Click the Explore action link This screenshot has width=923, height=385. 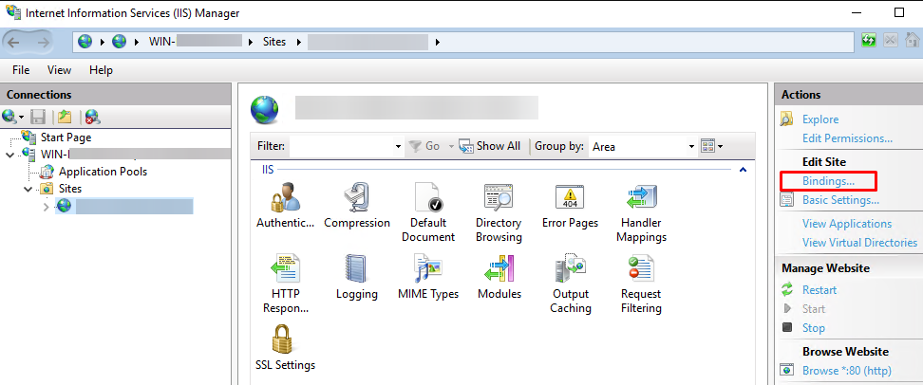(820, 119)
